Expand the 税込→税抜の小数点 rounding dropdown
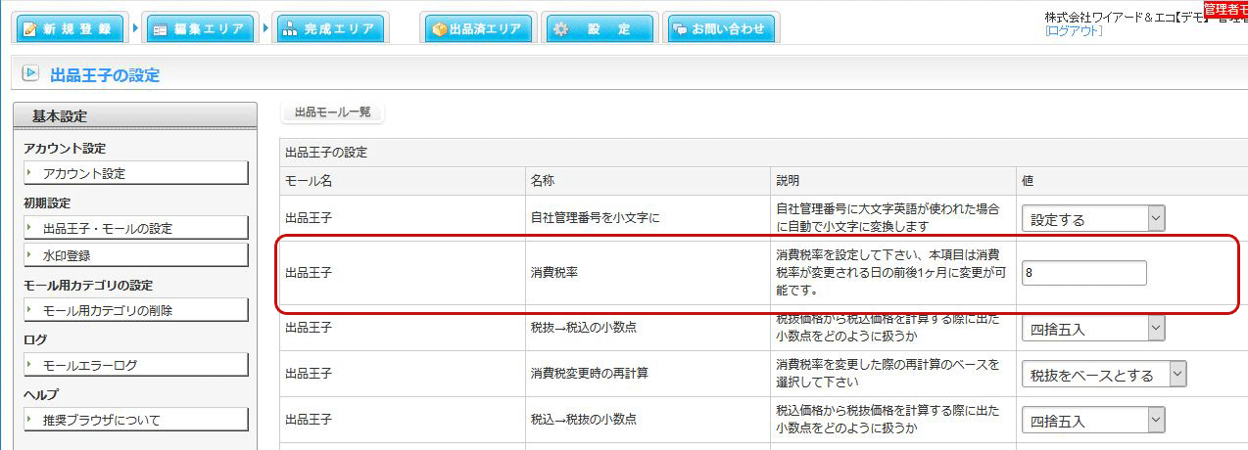This screenshot has width=1248, height=450. [x=1093, y=421]
